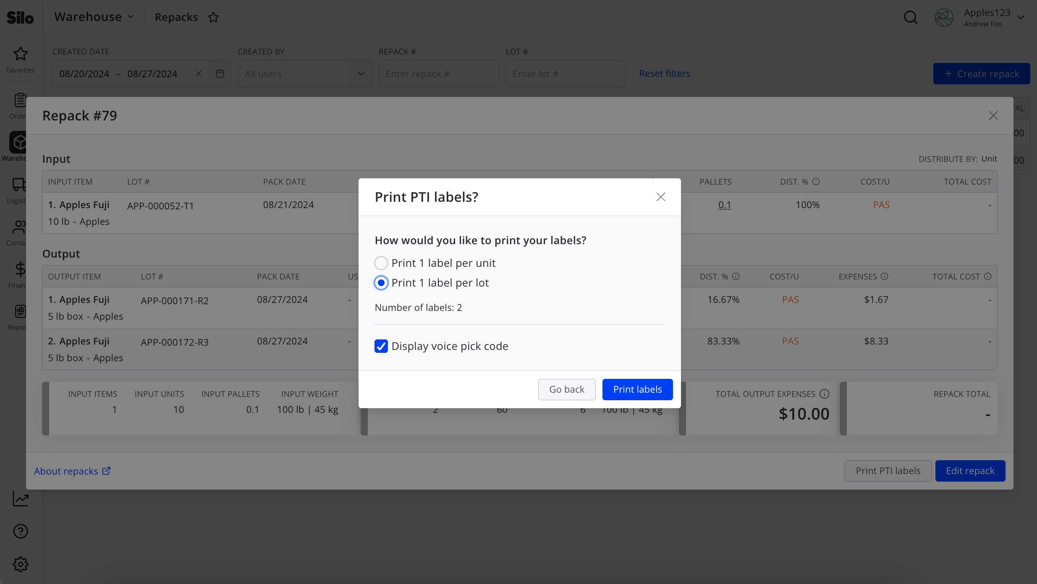Star the Repacks page as favorite

coord(214,18)
